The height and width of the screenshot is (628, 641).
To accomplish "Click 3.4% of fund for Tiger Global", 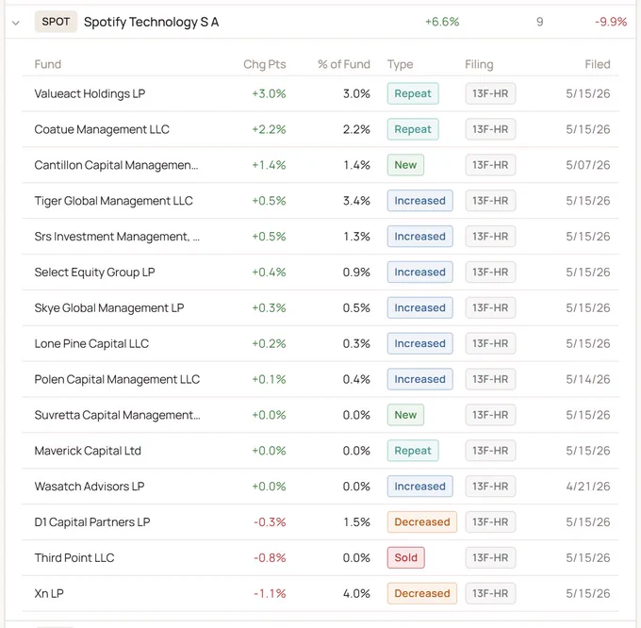I will coord(356,201).
